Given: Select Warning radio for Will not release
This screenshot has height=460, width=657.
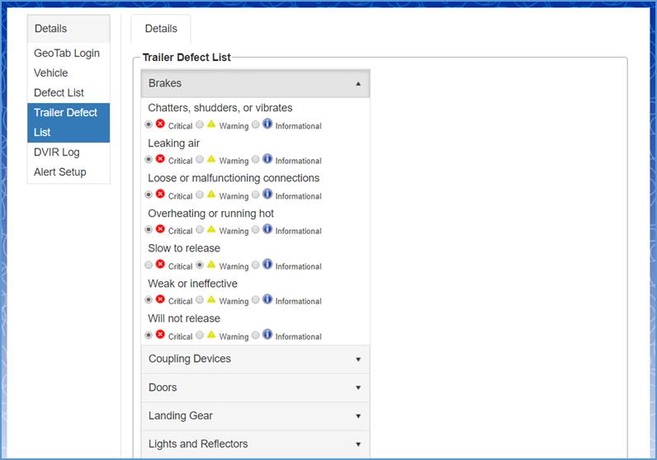Looking at the screenshot, I should (200, 336).
